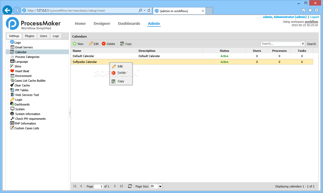This screenshot has height=193, width=323.
Task: Open the Admin menu
Action: 154,24
